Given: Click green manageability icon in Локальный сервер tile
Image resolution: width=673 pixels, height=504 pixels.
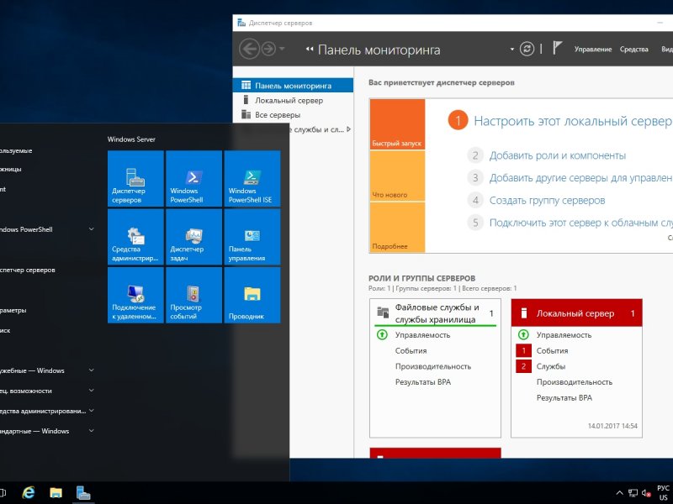Looking at the screenshot, I should [523, 334].
